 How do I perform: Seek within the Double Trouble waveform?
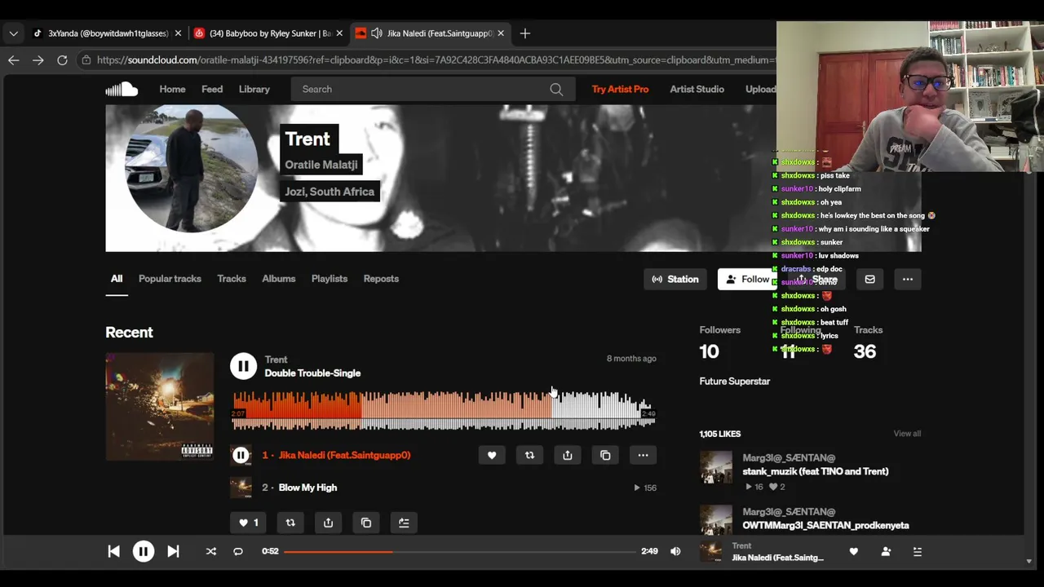(x=444, y=410)
